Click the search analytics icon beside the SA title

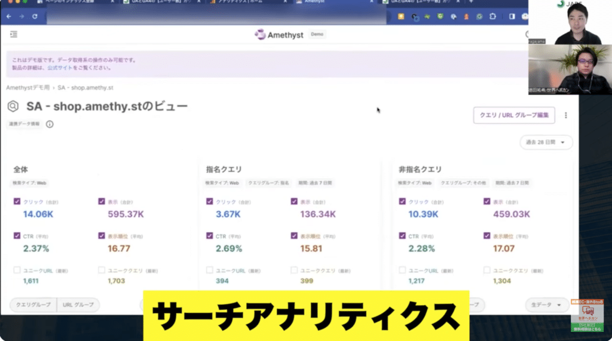point(13,106)
